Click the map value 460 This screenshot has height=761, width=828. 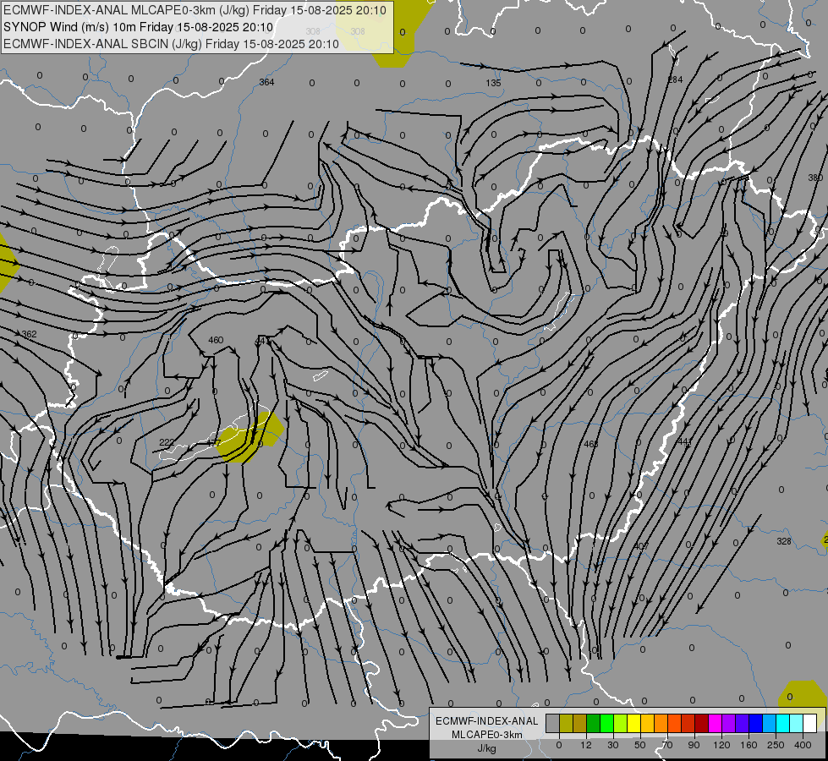(216, 340)
